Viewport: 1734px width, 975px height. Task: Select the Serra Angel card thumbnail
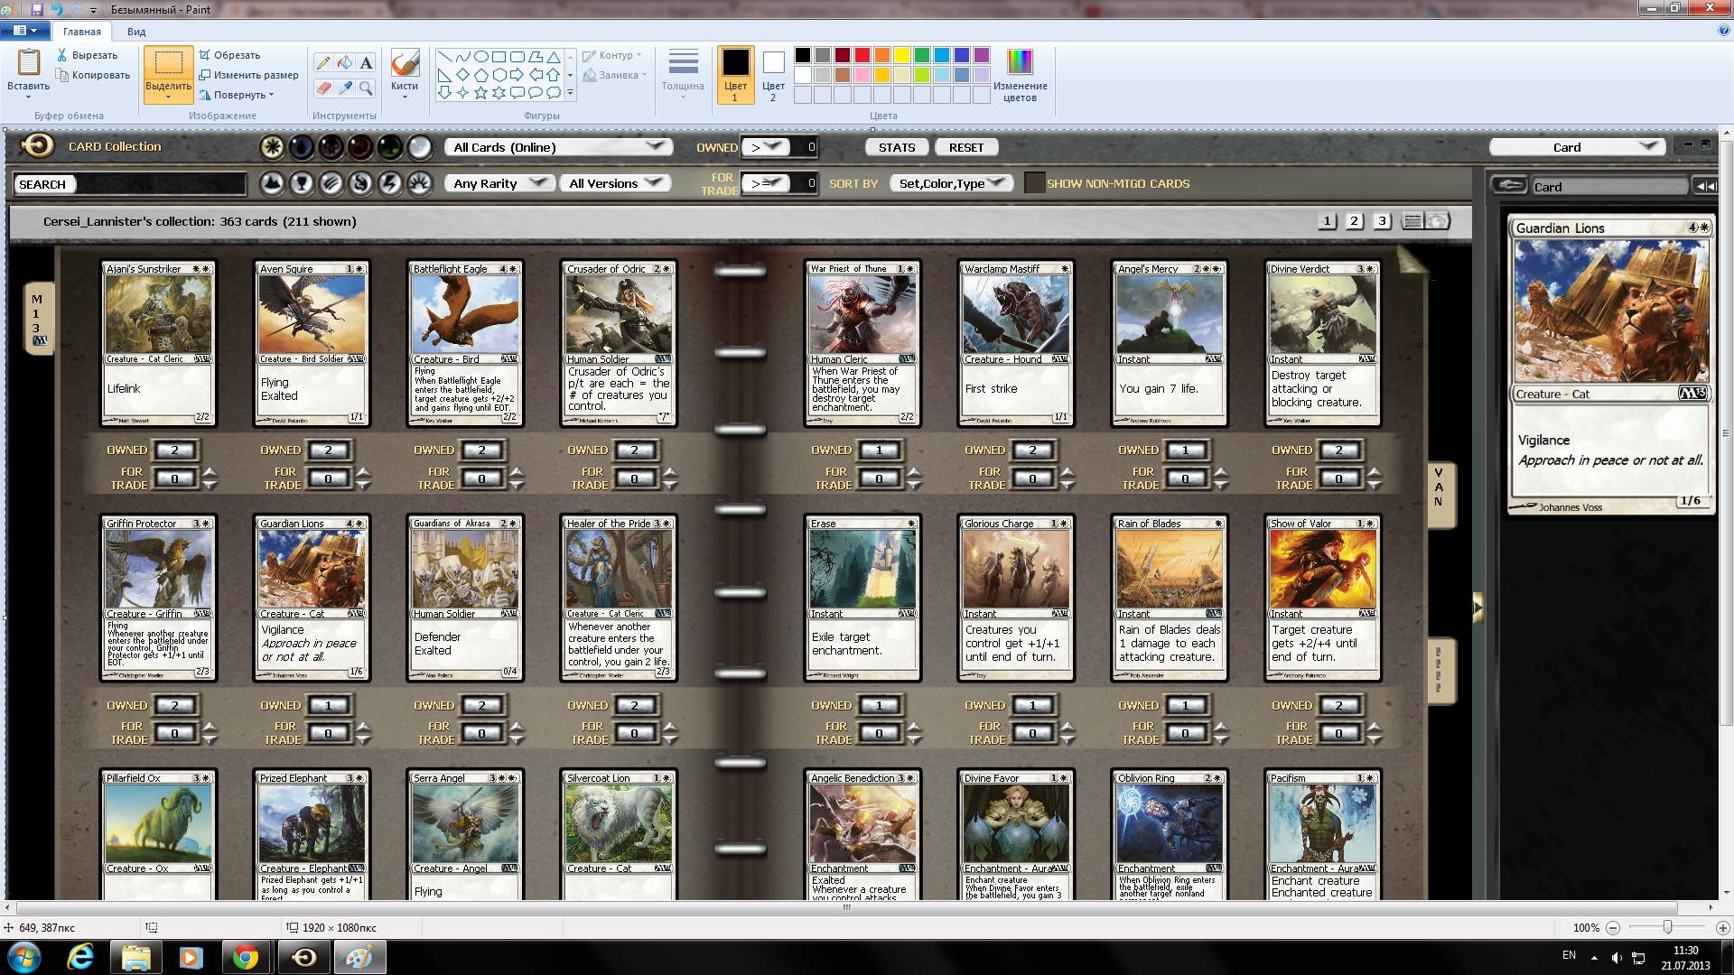point(465,834)
